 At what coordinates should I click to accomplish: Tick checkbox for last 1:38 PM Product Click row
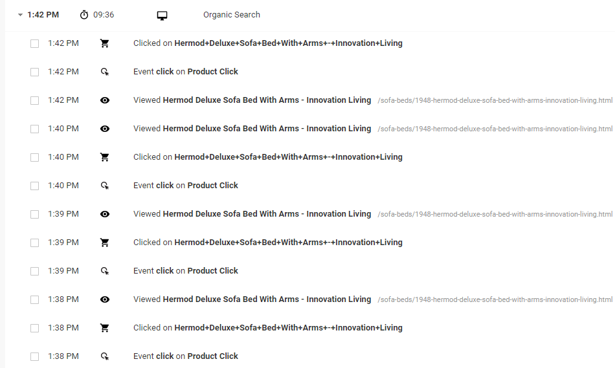point(34,356)
